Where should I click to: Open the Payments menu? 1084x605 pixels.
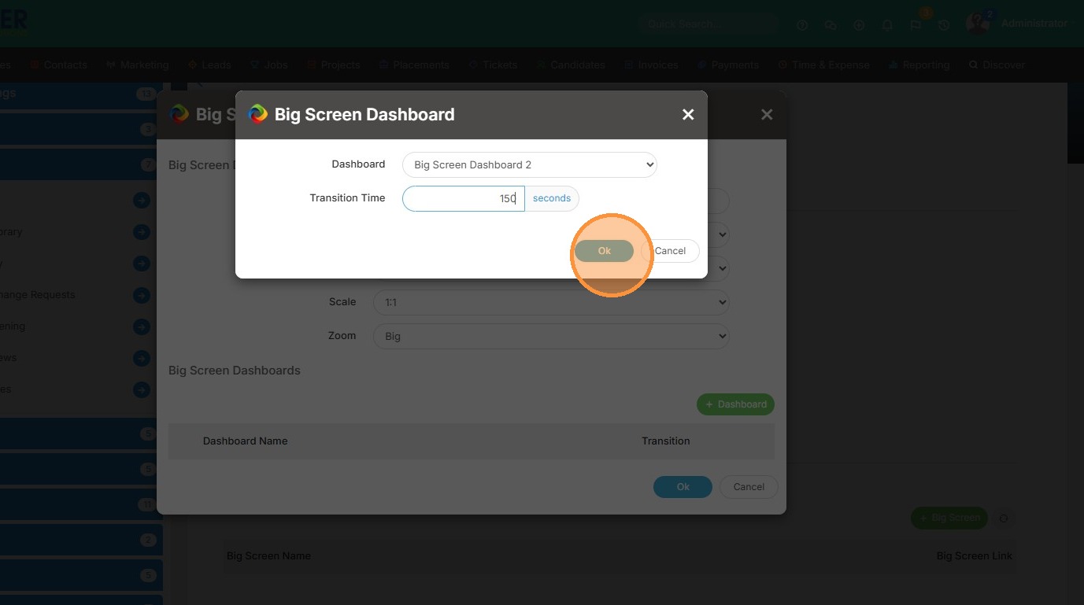coord(728,65)
